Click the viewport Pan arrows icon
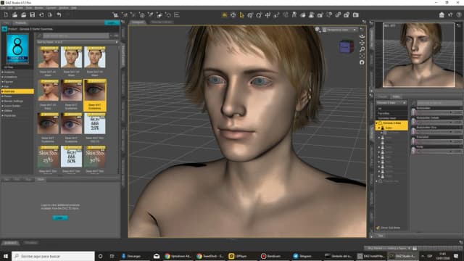The height and width of the screenshot is (261, 464). 362,43
